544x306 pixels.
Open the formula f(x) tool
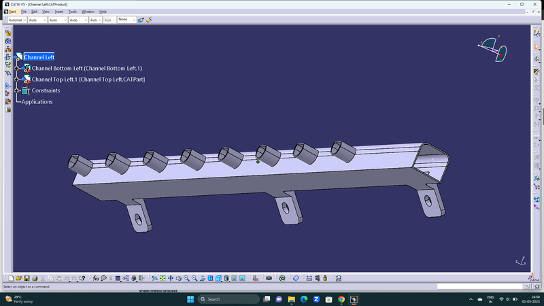coord(96,278)
